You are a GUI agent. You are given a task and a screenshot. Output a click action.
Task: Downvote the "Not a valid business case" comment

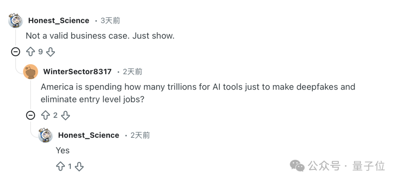[50, 52]
